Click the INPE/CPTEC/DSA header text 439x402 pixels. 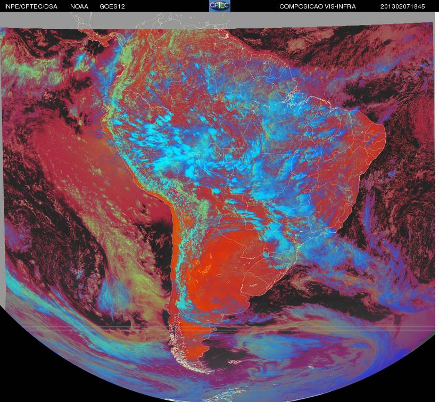tap(31, 6)
